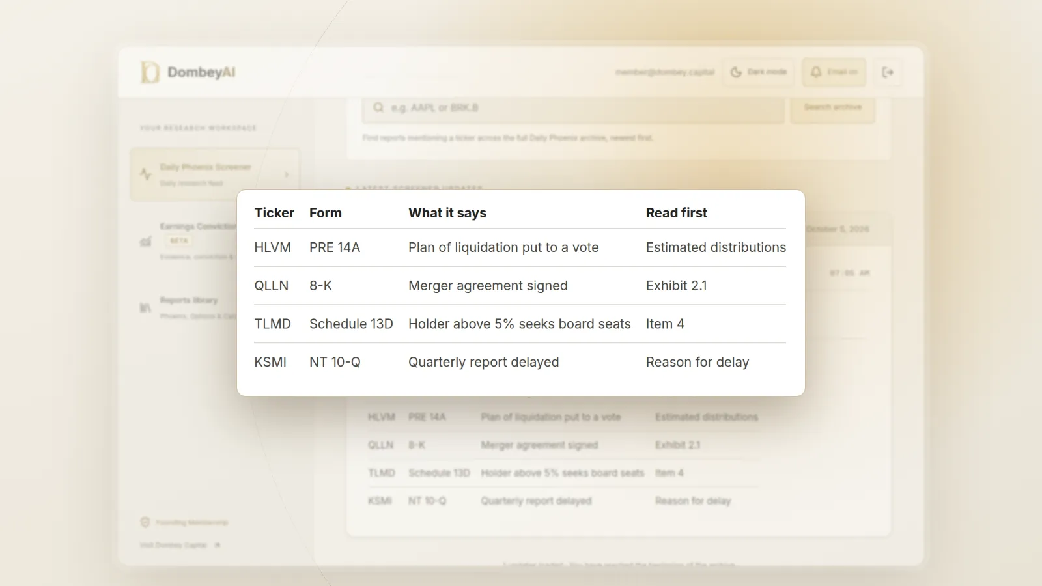Toggle the Email on notifications button
This screenshot has height=586, width=1042.
(x=834, y=72)
